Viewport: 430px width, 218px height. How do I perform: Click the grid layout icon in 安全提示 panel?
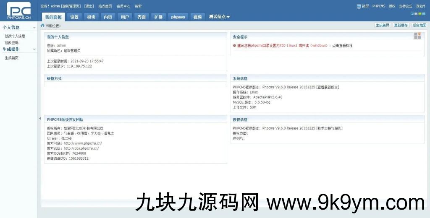[x=417, y=36]
